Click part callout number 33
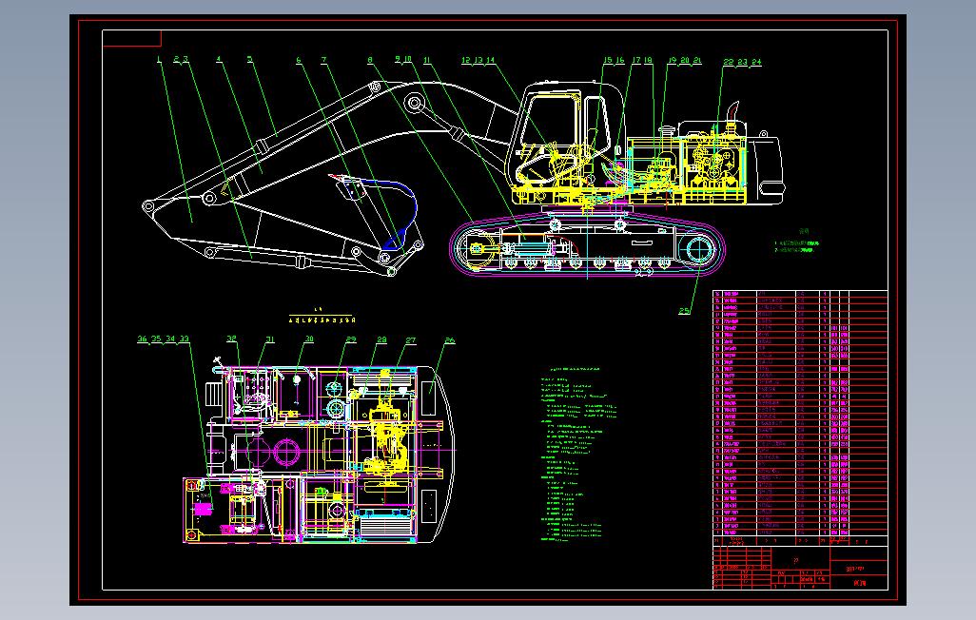This screenshot has width=976, height=620. 184,339
